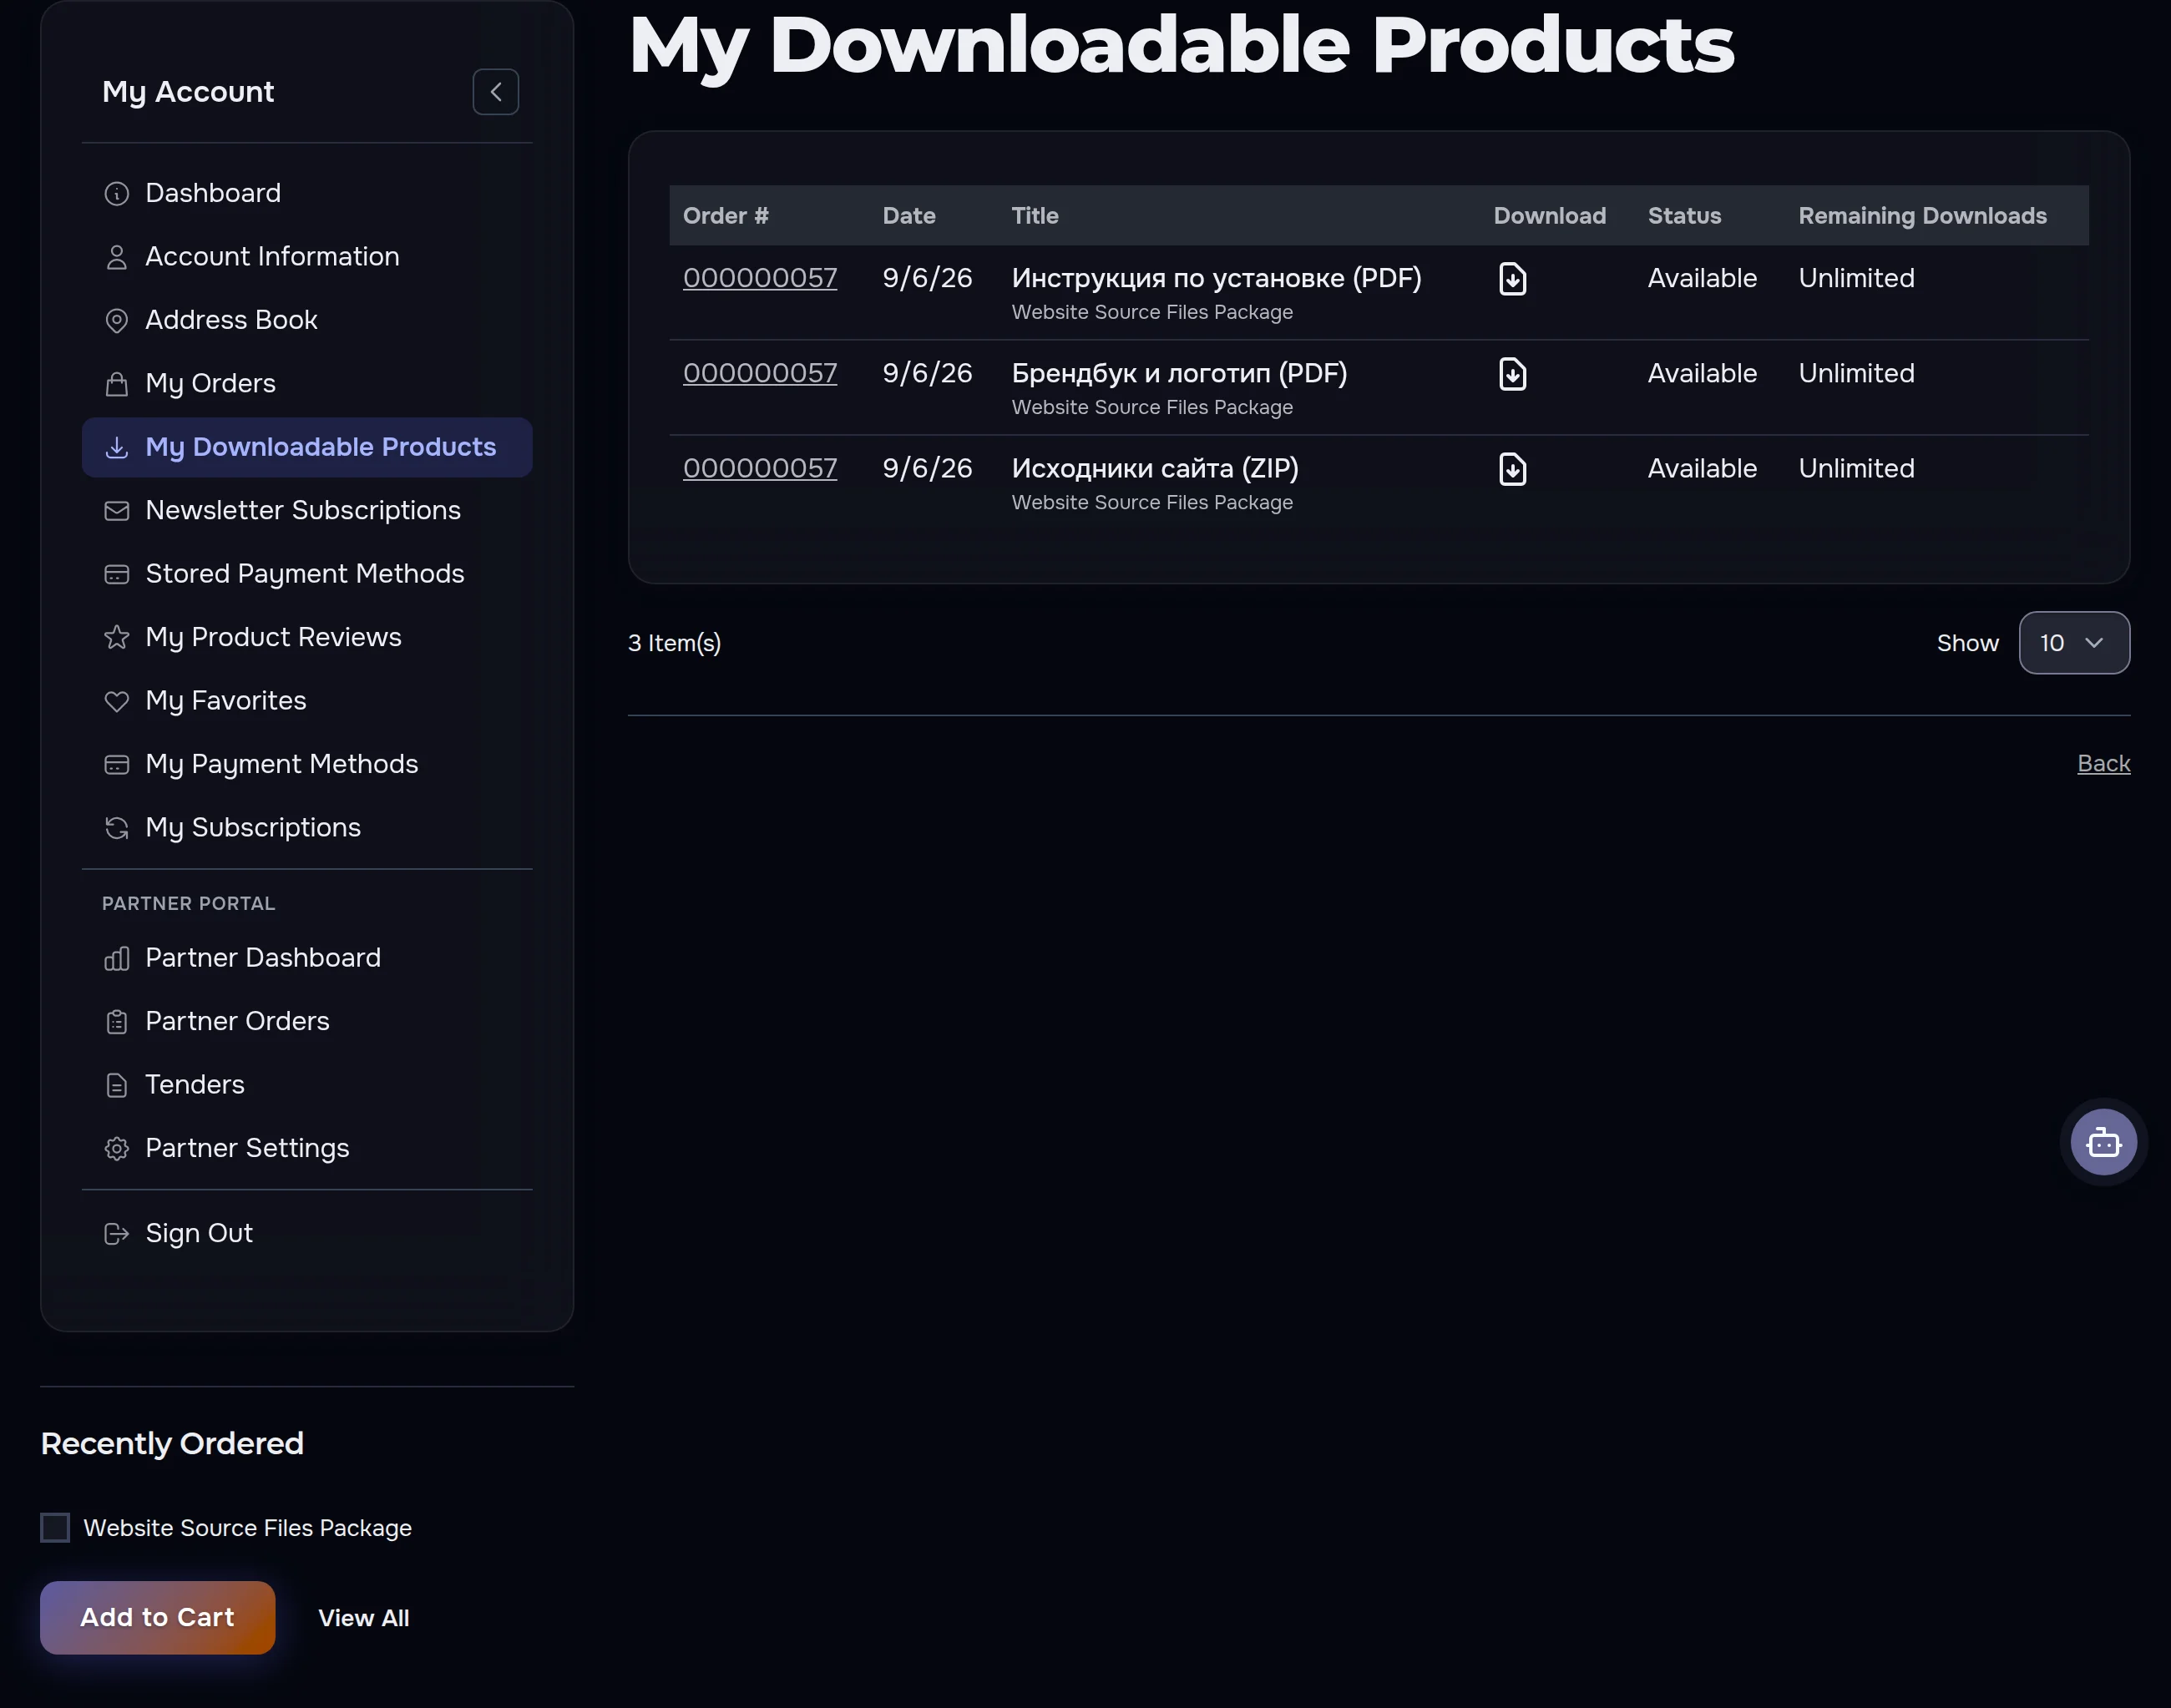Click the Add to Cart button
Screen dimensions: 2171x1708
tap(157, 1617)
